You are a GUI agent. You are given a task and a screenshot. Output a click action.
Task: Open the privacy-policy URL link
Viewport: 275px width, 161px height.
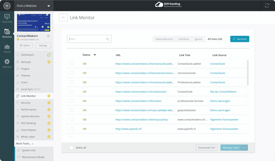142,119
